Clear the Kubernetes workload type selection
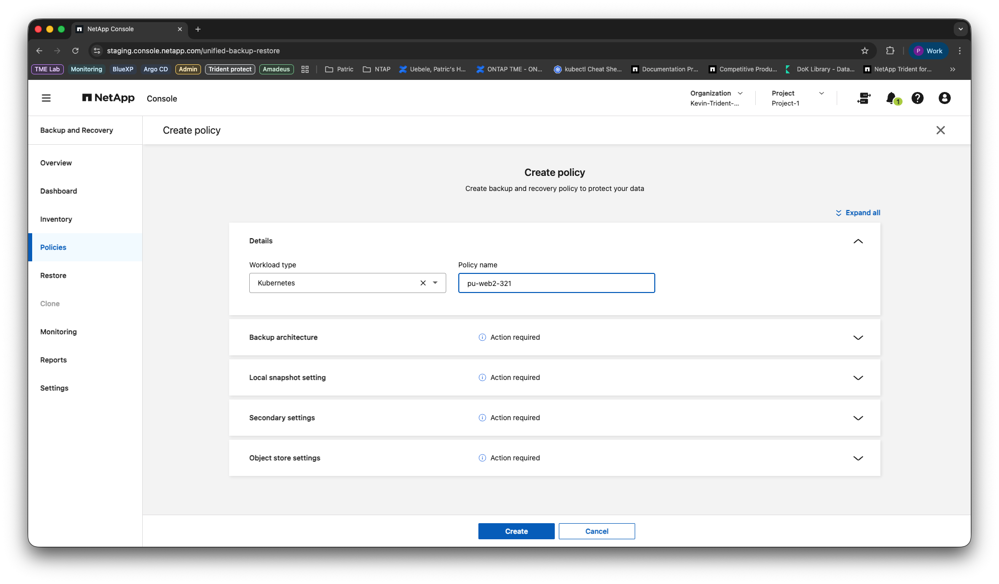The width and height of the screenshot is (999, 584). point(423,283)
